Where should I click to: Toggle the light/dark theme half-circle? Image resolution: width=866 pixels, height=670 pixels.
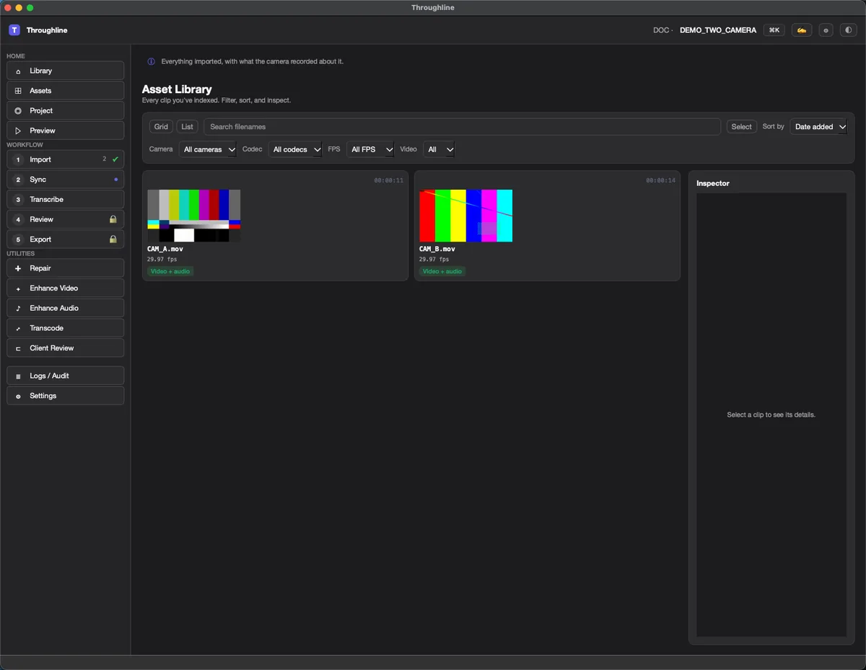(x=849, y=30)
